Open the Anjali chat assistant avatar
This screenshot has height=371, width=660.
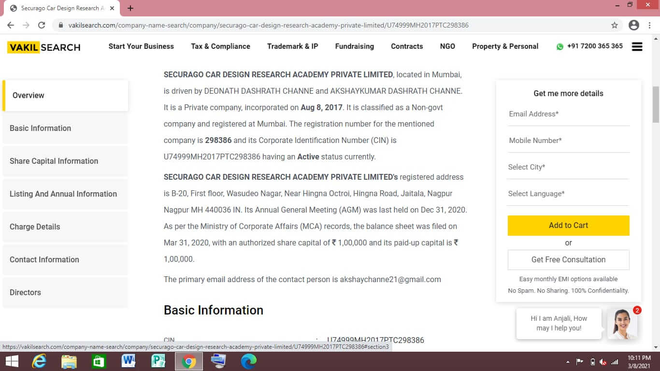coord(622,324)
